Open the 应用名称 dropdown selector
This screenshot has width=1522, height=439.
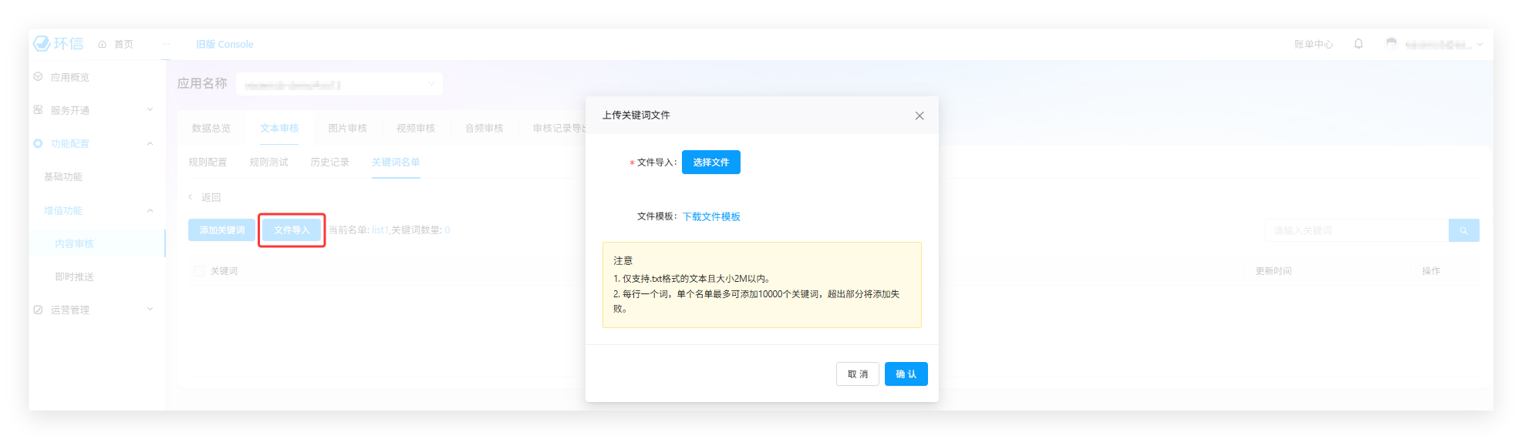(339, 84)
